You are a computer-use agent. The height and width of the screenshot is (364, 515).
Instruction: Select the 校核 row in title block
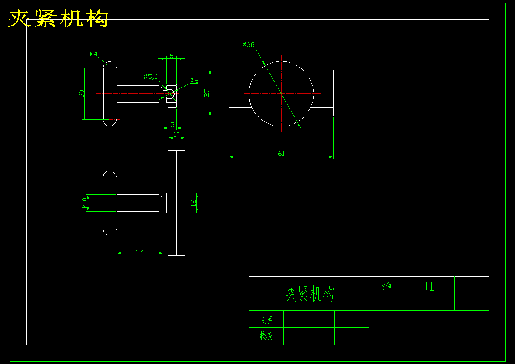click(x=266, y=335)
